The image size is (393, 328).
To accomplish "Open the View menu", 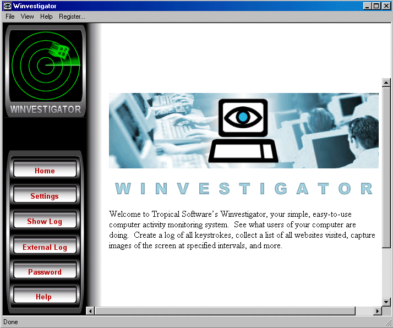I will (27, 17).
